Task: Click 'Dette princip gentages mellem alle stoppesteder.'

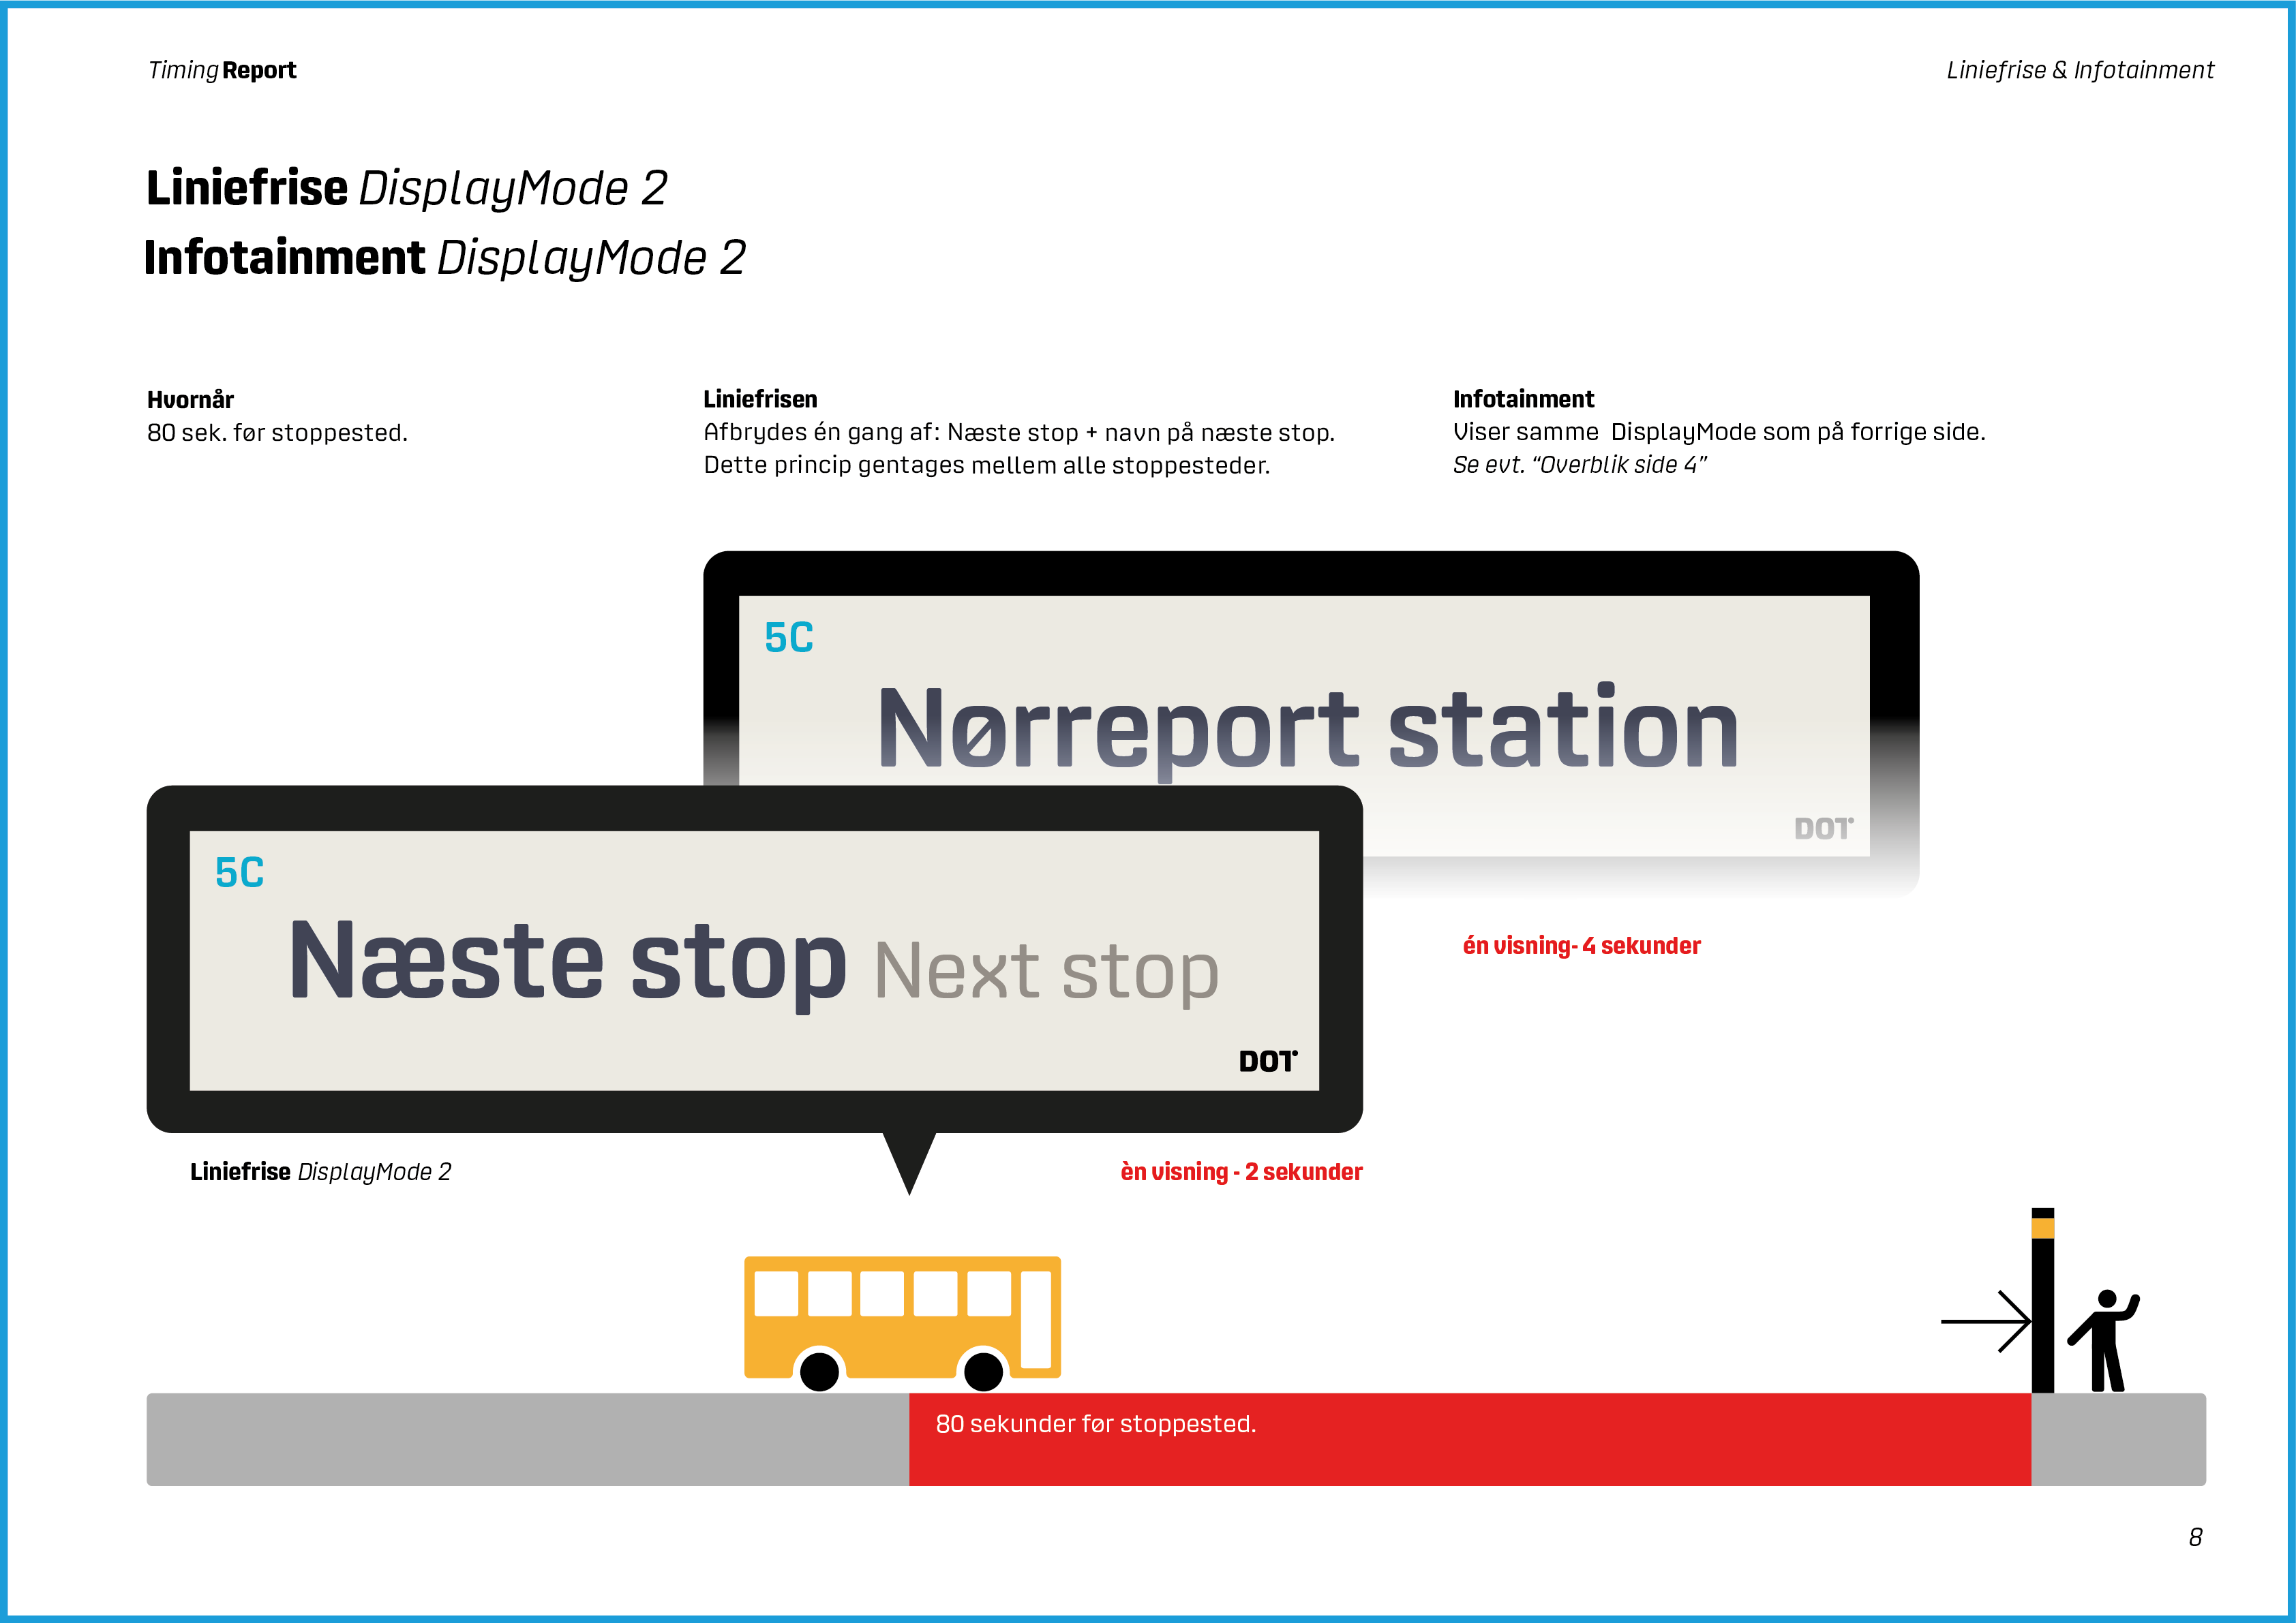Action: coord(987,465)
